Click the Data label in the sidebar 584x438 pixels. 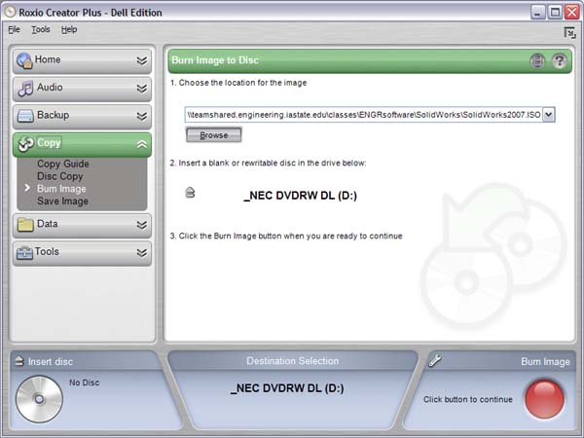point(48,224)
